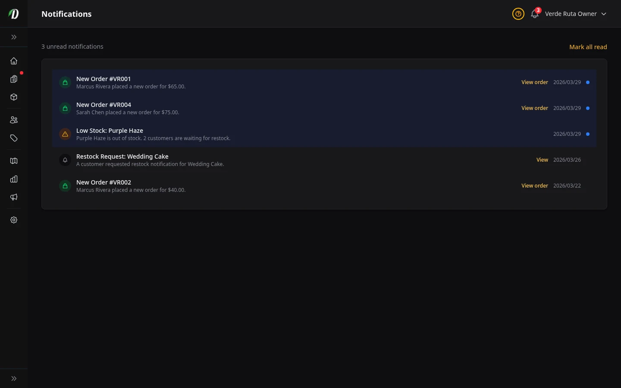Screen dimensions: 621x388
Task: Select the Notifications page title
Action: coord(66,14)
